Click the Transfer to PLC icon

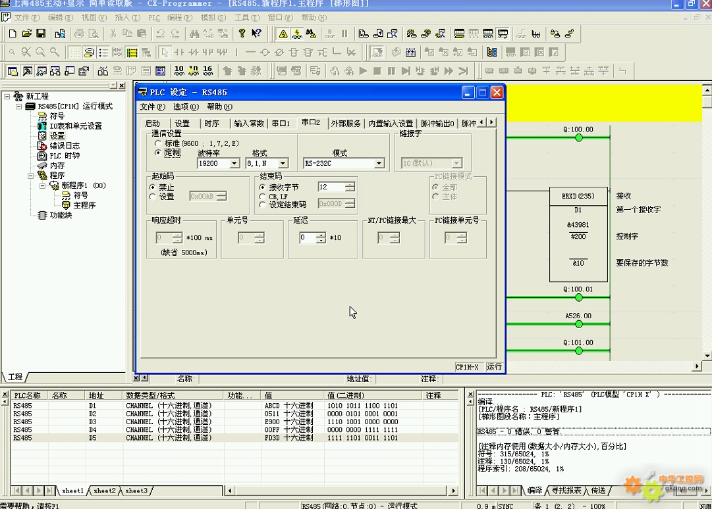pos(364,33)
